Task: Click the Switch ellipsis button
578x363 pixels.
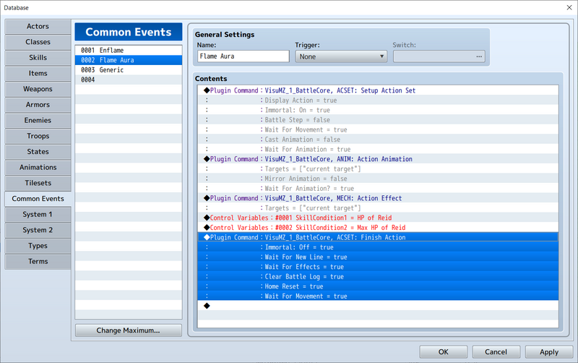Action: (x=478, y=56)
